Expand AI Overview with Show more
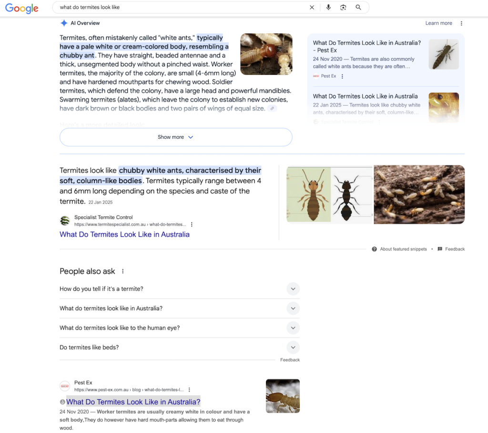488x433 pixels. 176,137
